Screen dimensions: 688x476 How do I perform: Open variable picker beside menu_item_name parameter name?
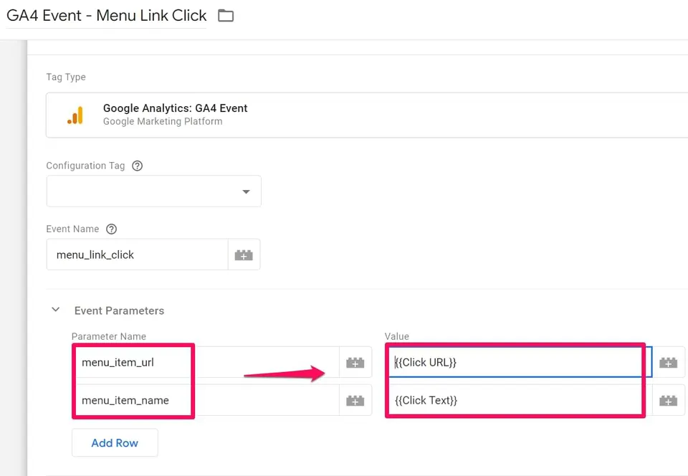pyautogui.click(x=355, y=400)
